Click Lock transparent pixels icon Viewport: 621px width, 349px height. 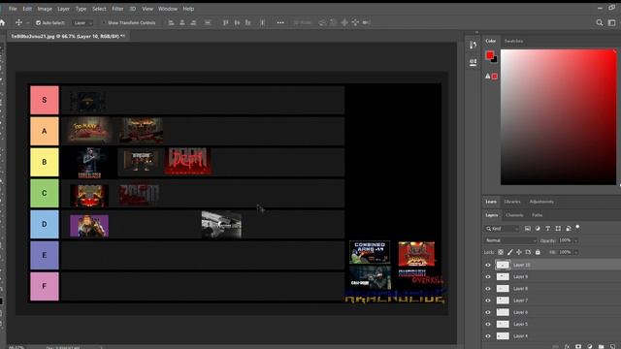pyautogui.click(x=501, y=252)
